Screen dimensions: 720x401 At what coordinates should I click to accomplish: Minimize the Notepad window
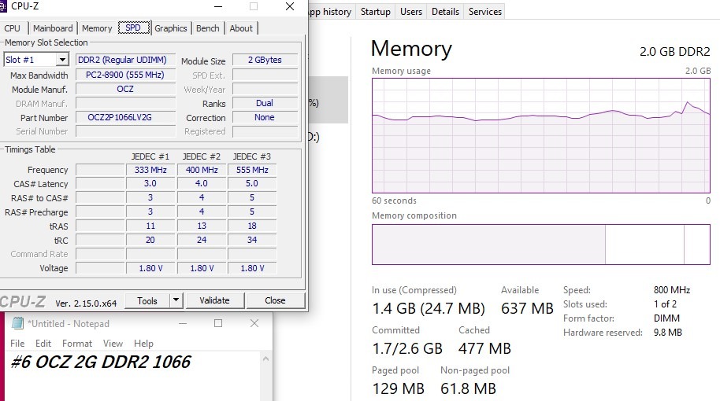click(183, 323)
